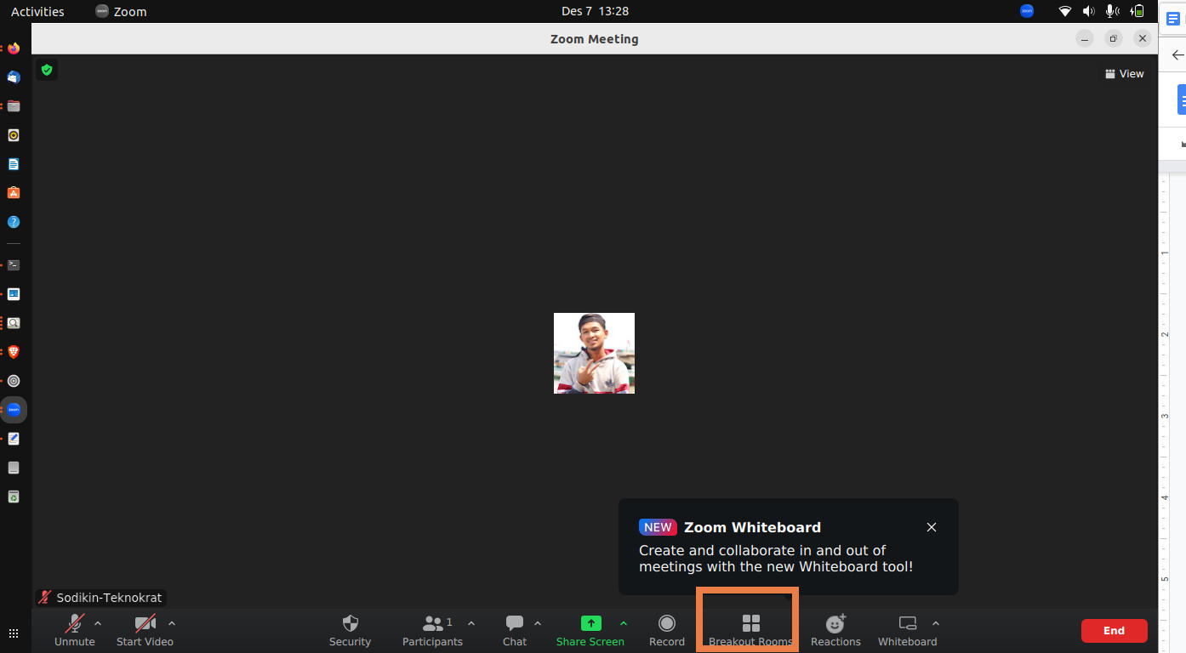Open the Participants panel
The width and height of the screenshot is (1186, 653).
point(432,630)
